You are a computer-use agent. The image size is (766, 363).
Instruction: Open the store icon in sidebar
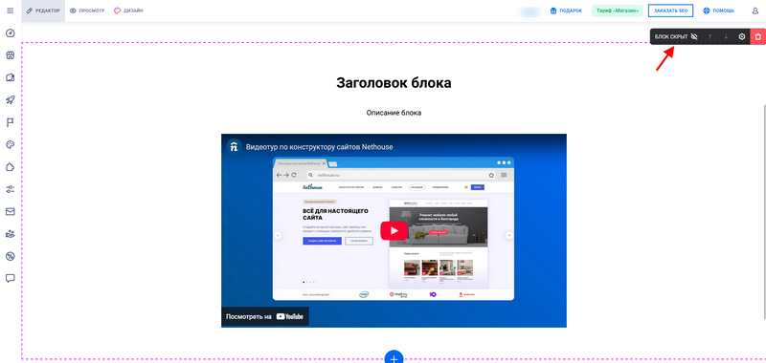[x=11, y=55]
